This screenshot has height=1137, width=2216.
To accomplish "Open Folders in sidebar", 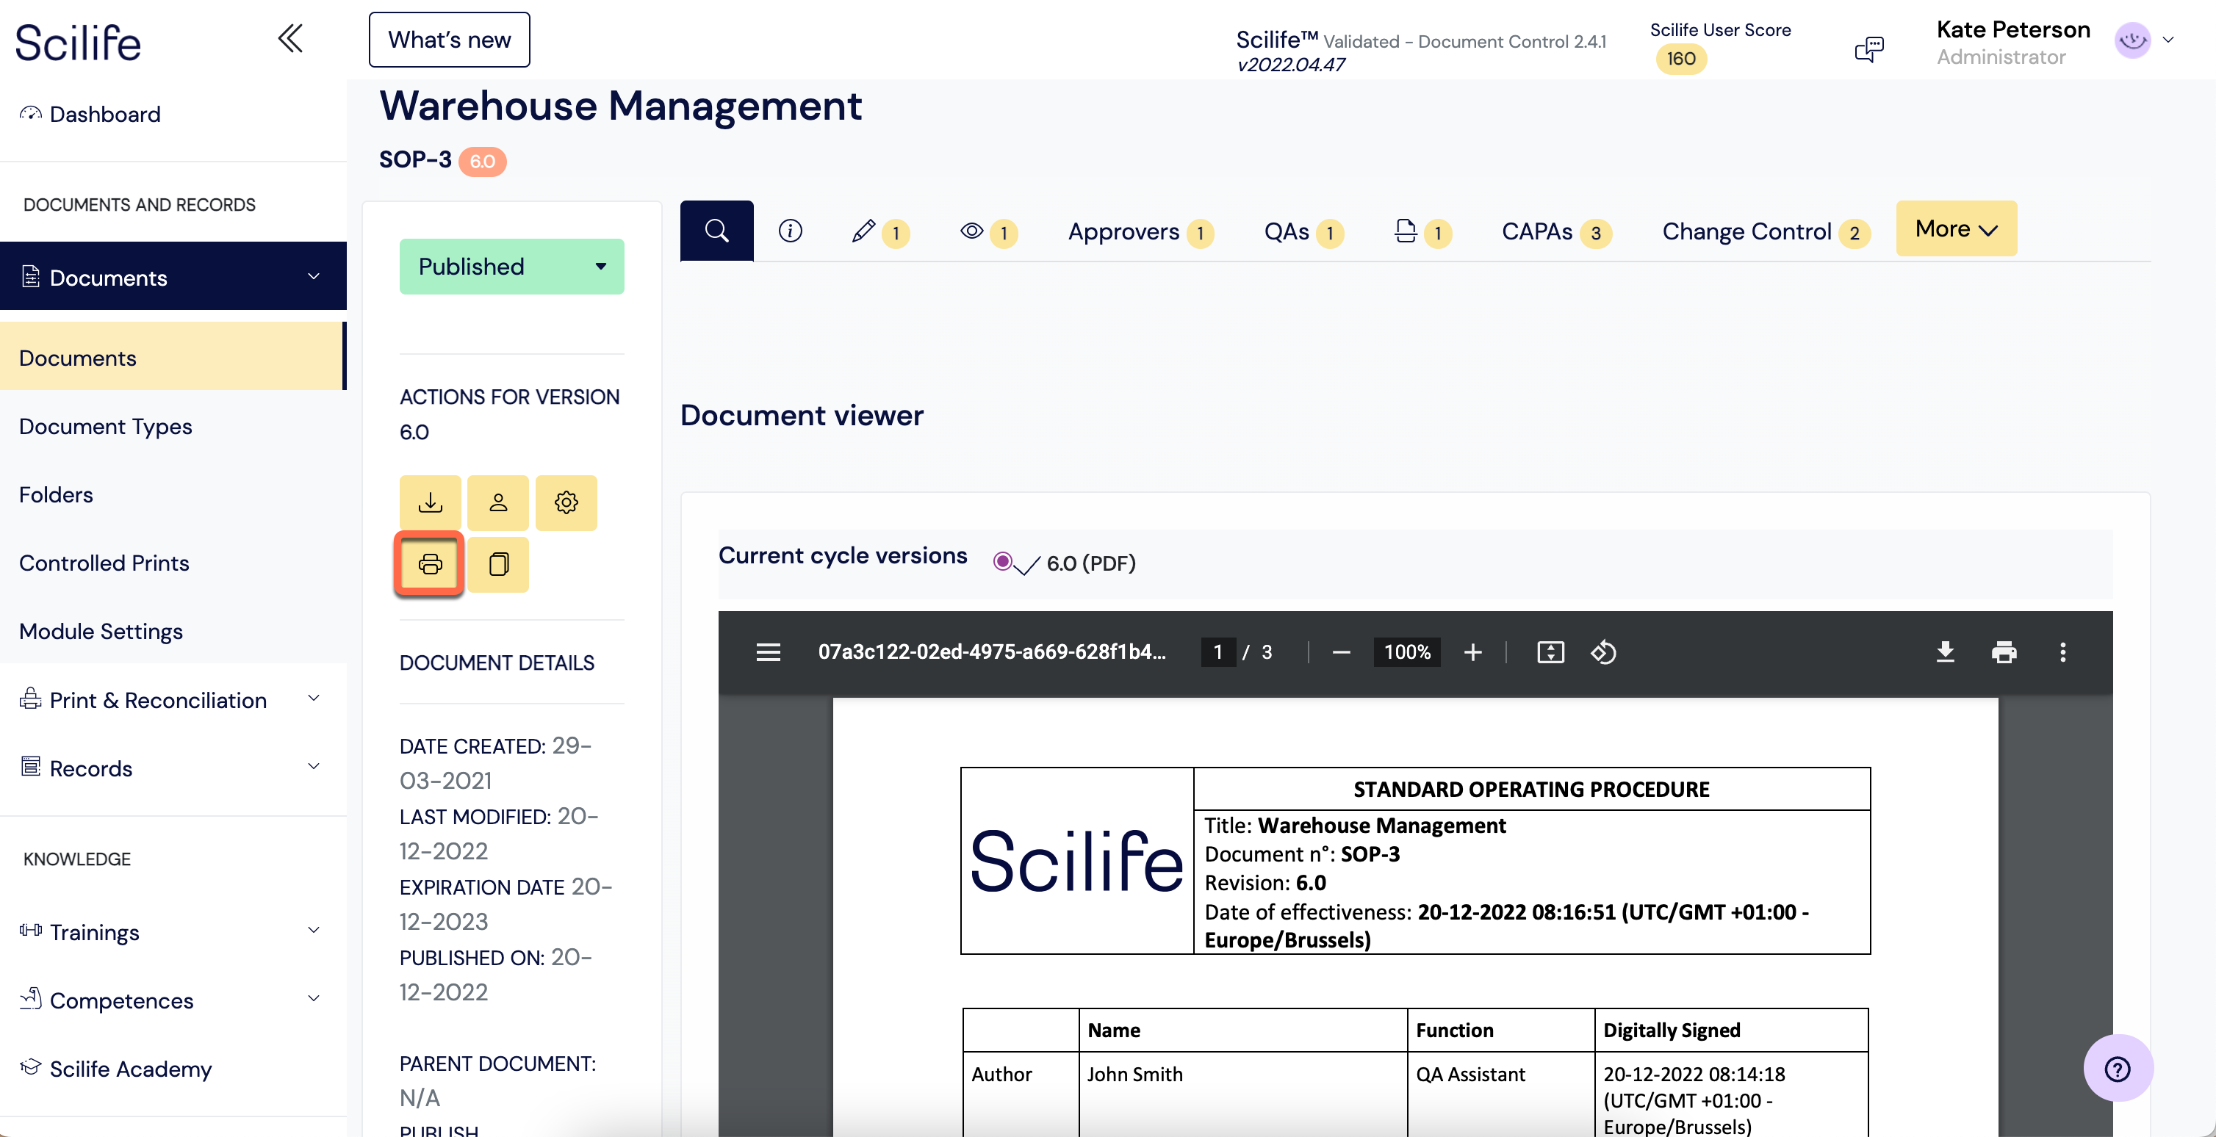I will coord(56,494).
